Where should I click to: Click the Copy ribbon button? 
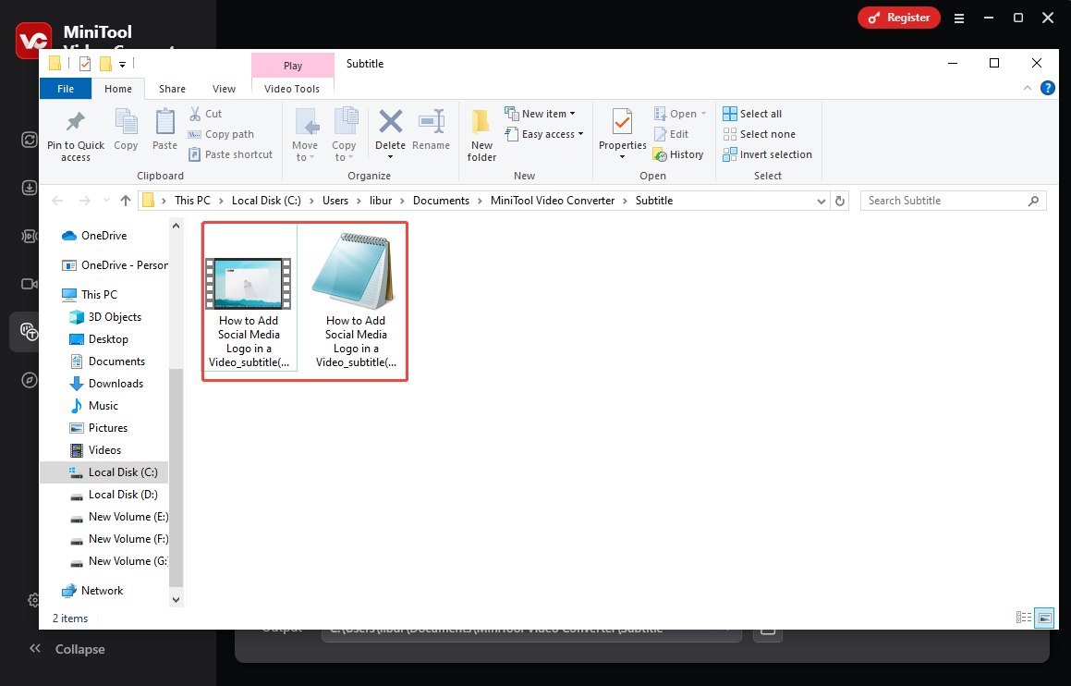[x=126, y=129]
